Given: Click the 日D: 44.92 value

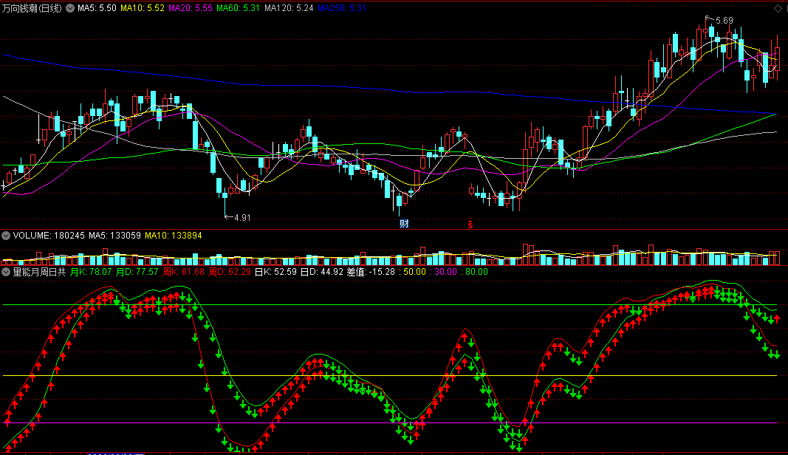Looking at the screenshot, I should click(322, 272).
